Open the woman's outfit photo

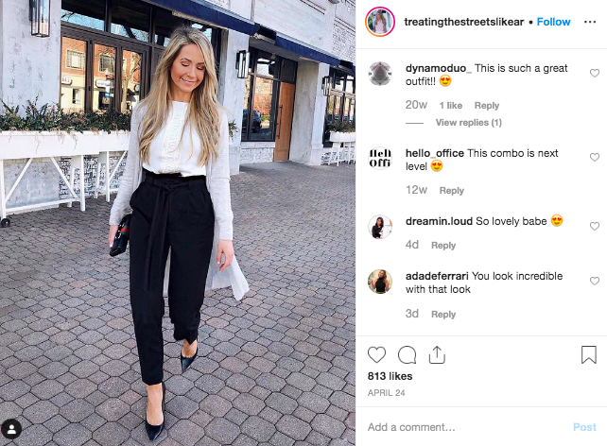click(178, 223)
